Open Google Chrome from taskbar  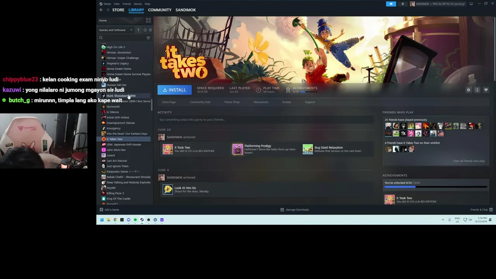tap(115, 220)
